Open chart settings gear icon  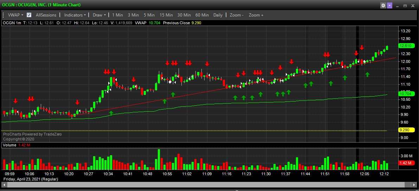tap(383, 6)
